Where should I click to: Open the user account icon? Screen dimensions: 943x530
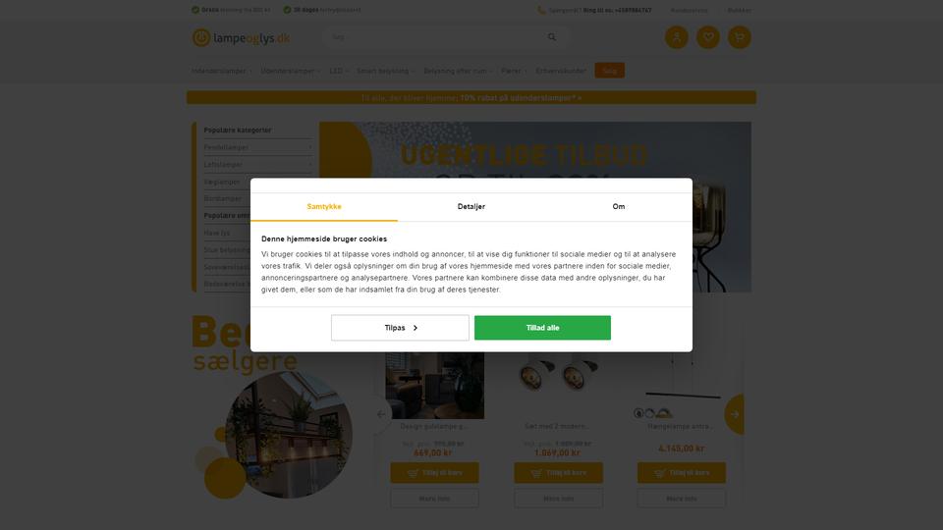pos(677,37)
